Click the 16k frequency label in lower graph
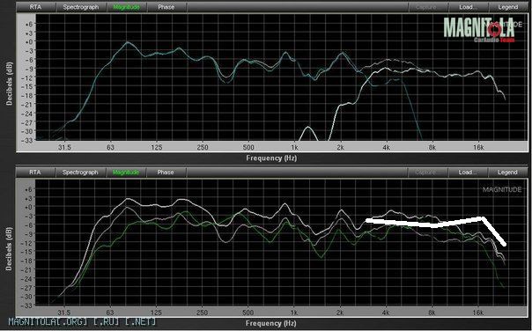The width and height of the screenshot is (532, 331). [x=478, y=313]
